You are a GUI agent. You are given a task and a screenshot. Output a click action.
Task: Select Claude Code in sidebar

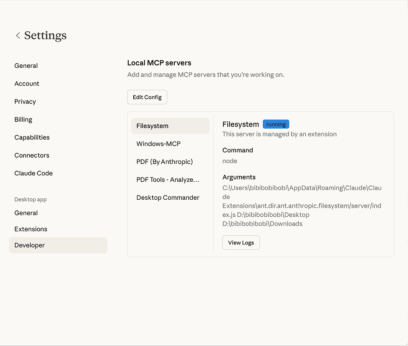[34, 173]
